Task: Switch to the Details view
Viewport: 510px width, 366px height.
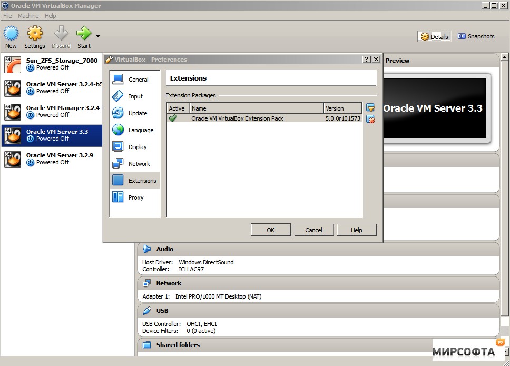Action: pos(434,36)
